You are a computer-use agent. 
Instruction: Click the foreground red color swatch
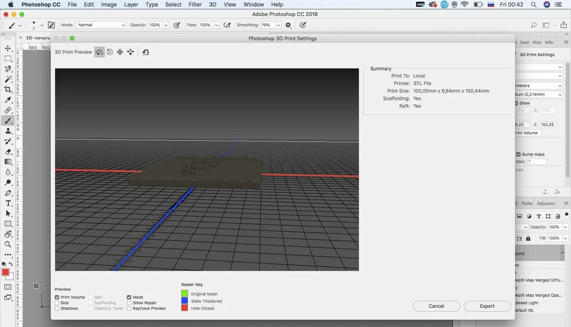(x=6, y=272)
